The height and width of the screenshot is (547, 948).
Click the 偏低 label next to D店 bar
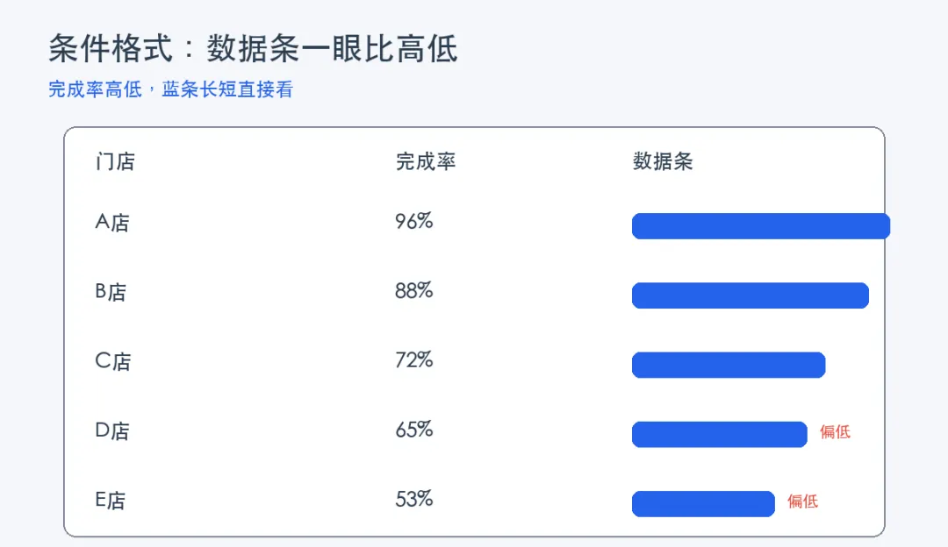835,431
